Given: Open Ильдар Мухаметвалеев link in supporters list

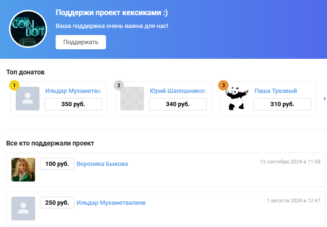Looking at the screenshot, I should tap(111, 203).
